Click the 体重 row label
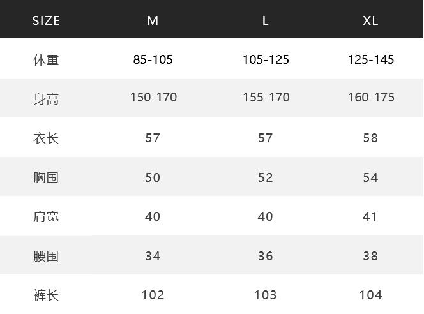This screenshot has width=424, height=314. tap(46, 60)
